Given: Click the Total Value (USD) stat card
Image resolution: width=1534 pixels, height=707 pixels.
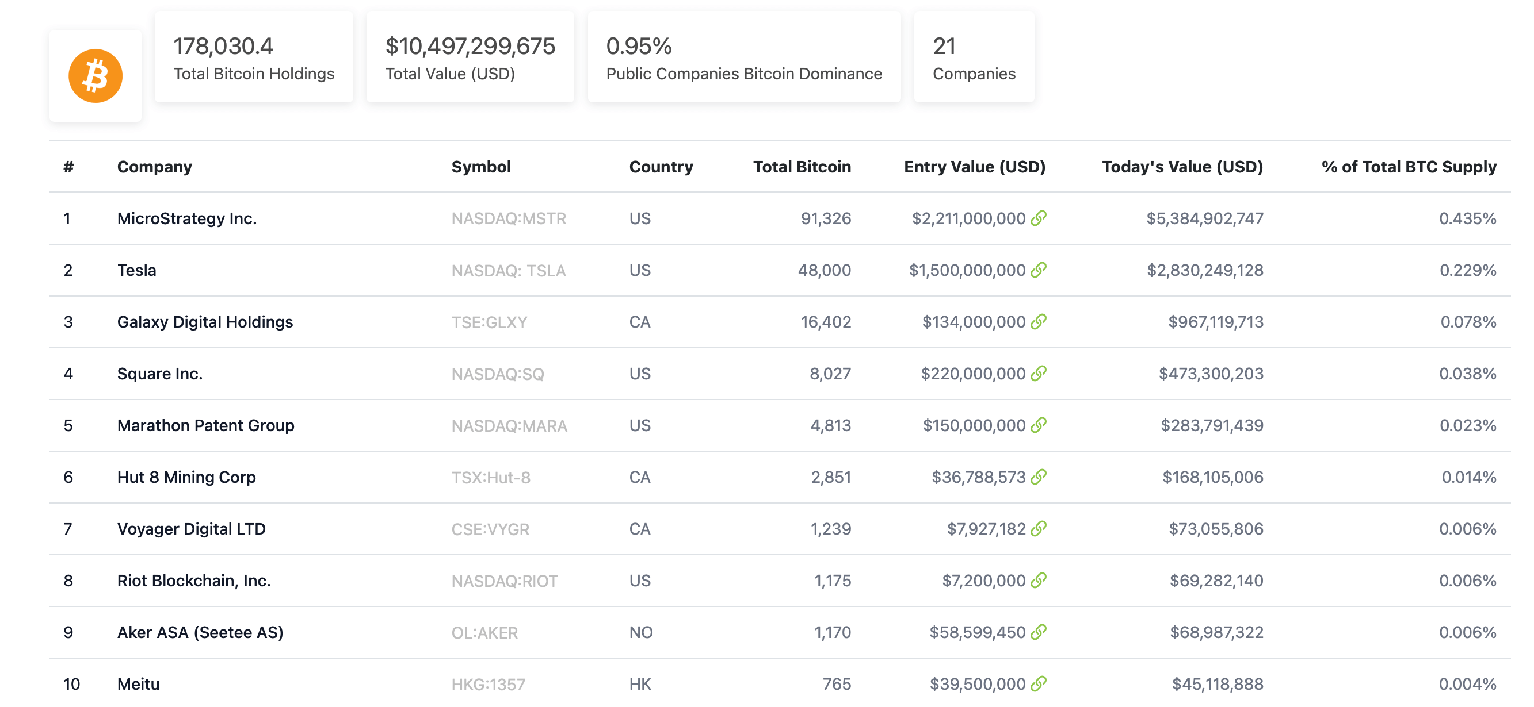Looking at the screenshot, I should point(470,57).
